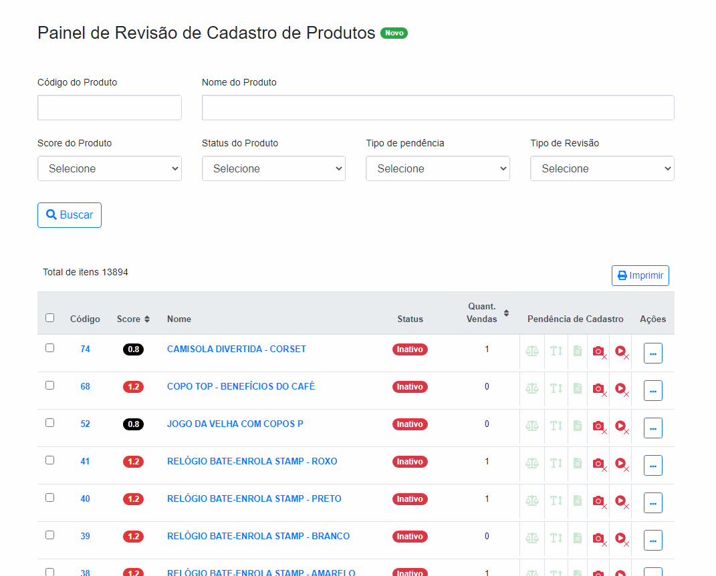
Task: Click missing photo camera icon for product 74
Action: 600,352
